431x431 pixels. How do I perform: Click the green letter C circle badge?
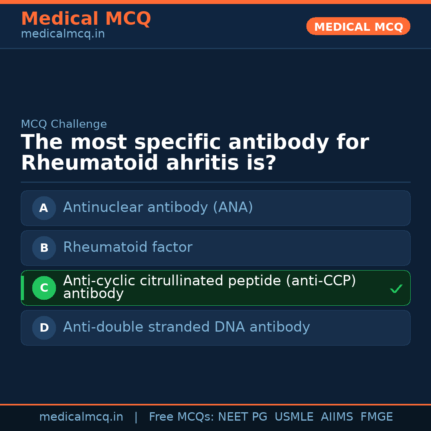44,288
